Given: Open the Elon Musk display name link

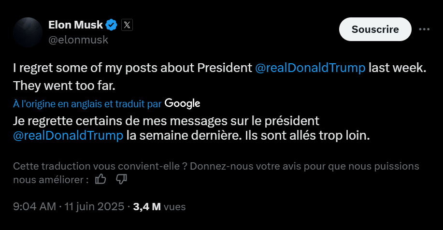Looking at the screenshot, I should tap(75, 25).
